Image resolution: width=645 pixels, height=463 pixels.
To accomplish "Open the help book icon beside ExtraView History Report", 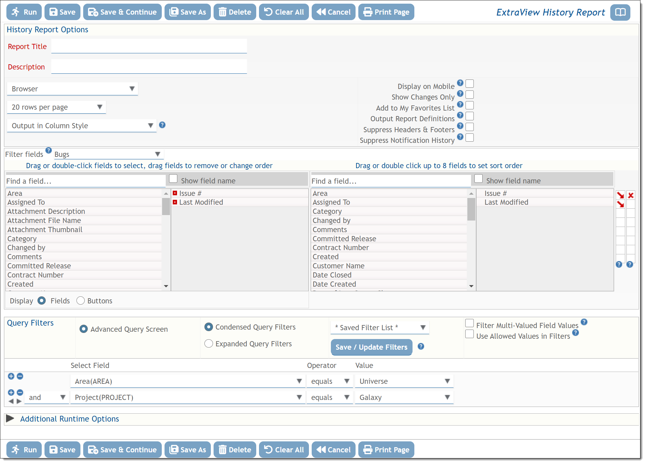I will coord(620,12).
